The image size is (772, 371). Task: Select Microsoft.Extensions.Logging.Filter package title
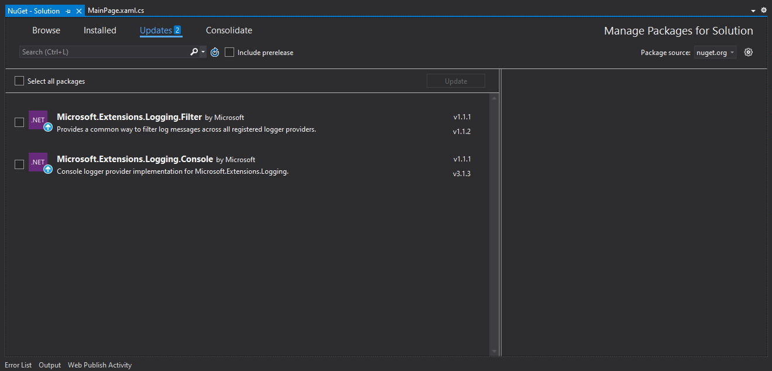pos(129,117)
